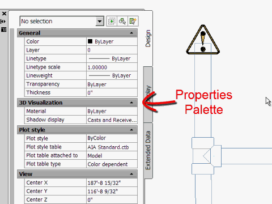
Task: Collapse the General section
Action: [131, 33]
